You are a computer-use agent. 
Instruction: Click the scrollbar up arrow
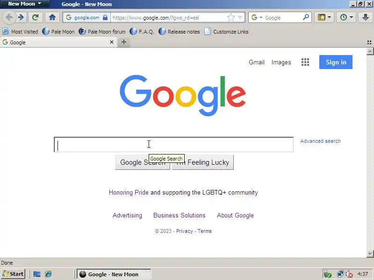370,51
